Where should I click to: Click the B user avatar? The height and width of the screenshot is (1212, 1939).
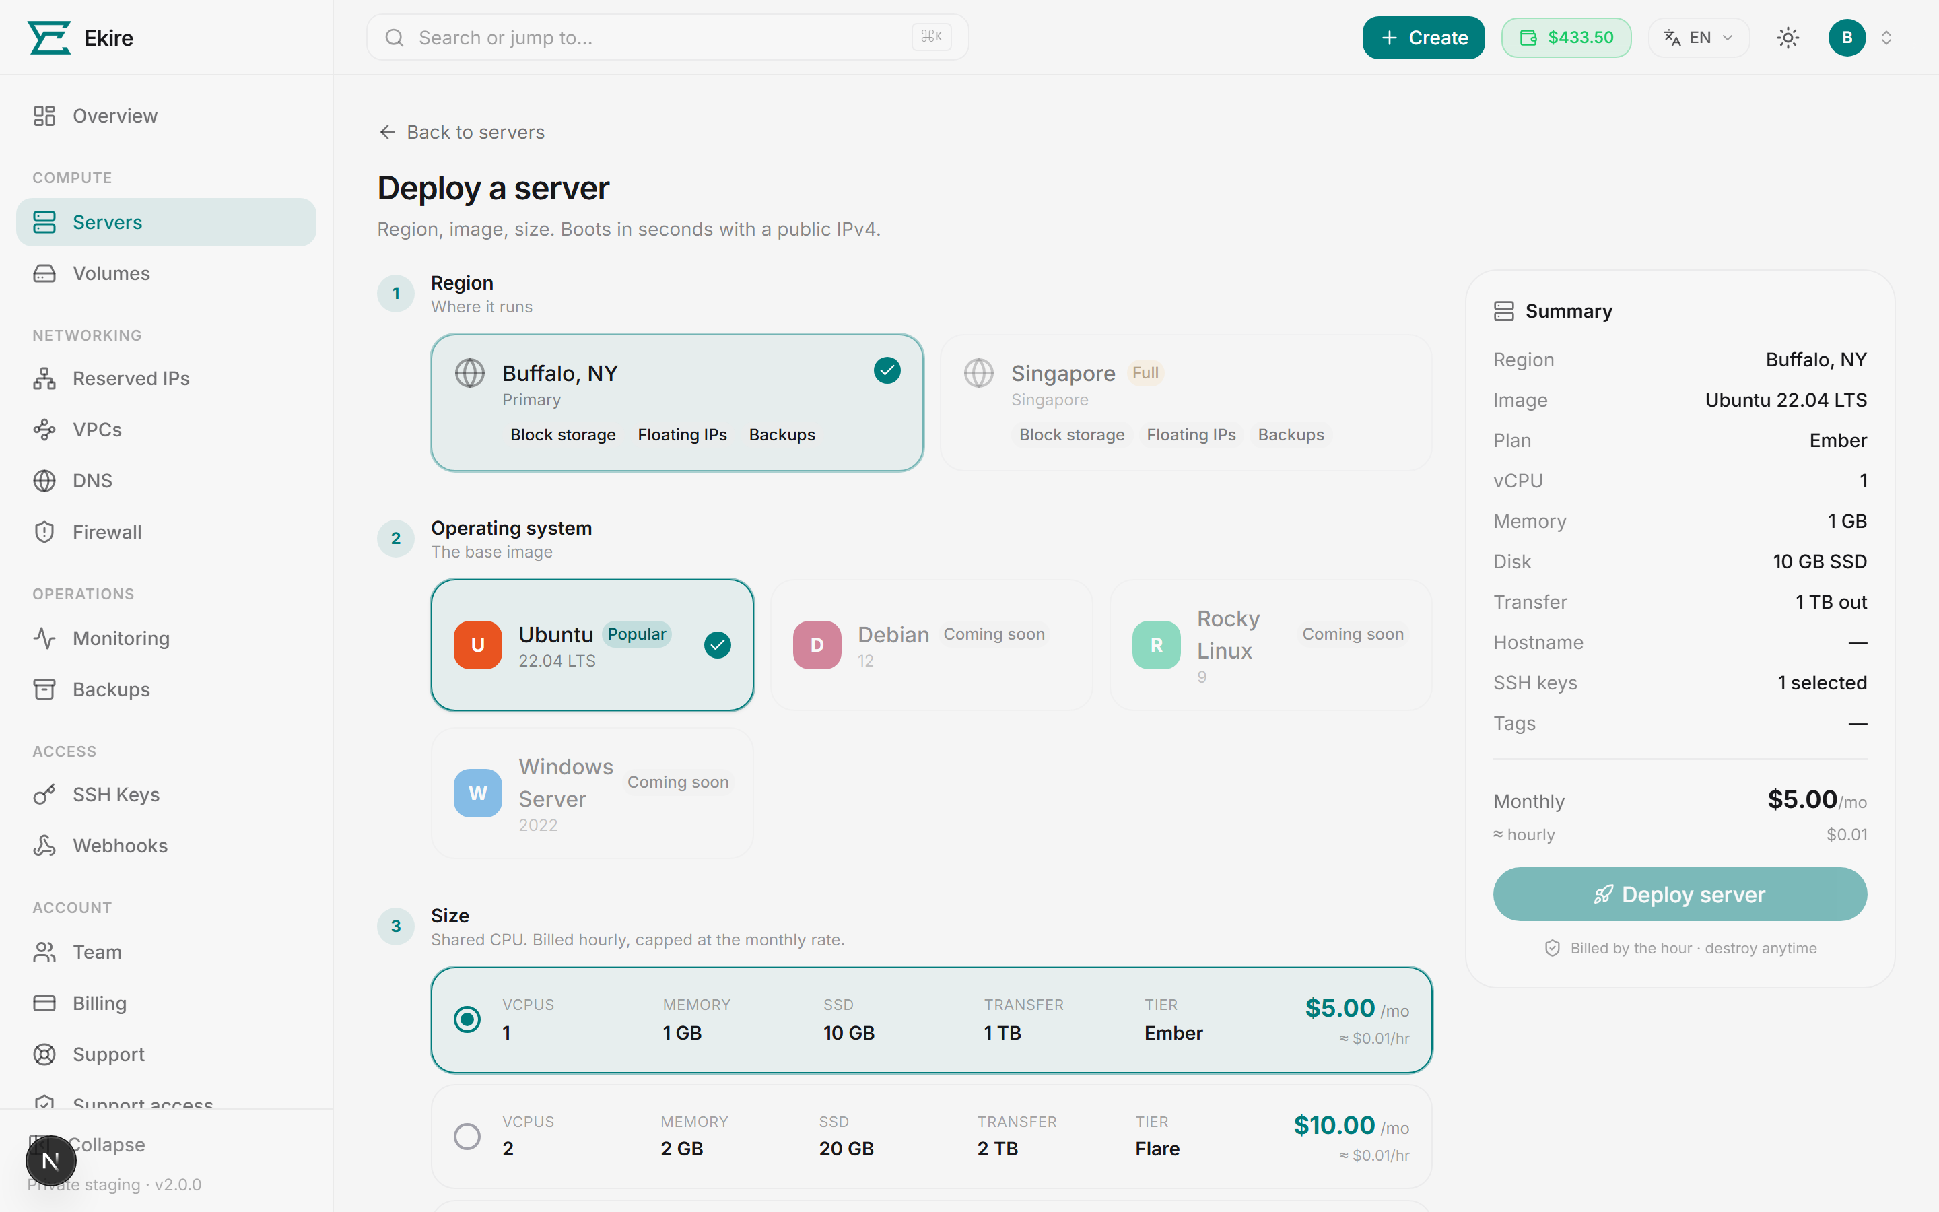pos(1847,38)
